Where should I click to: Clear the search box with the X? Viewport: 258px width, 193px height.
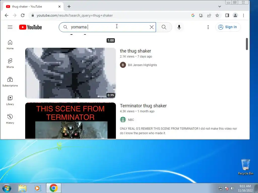coord(151,27)
